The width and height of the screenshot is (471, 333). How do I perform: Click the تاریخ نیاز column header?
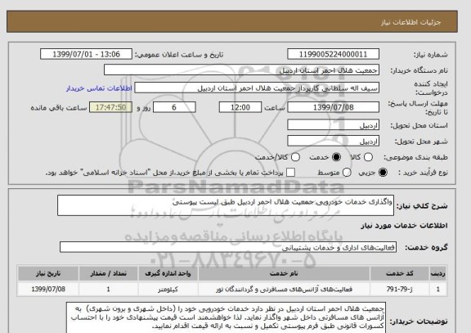48,273
